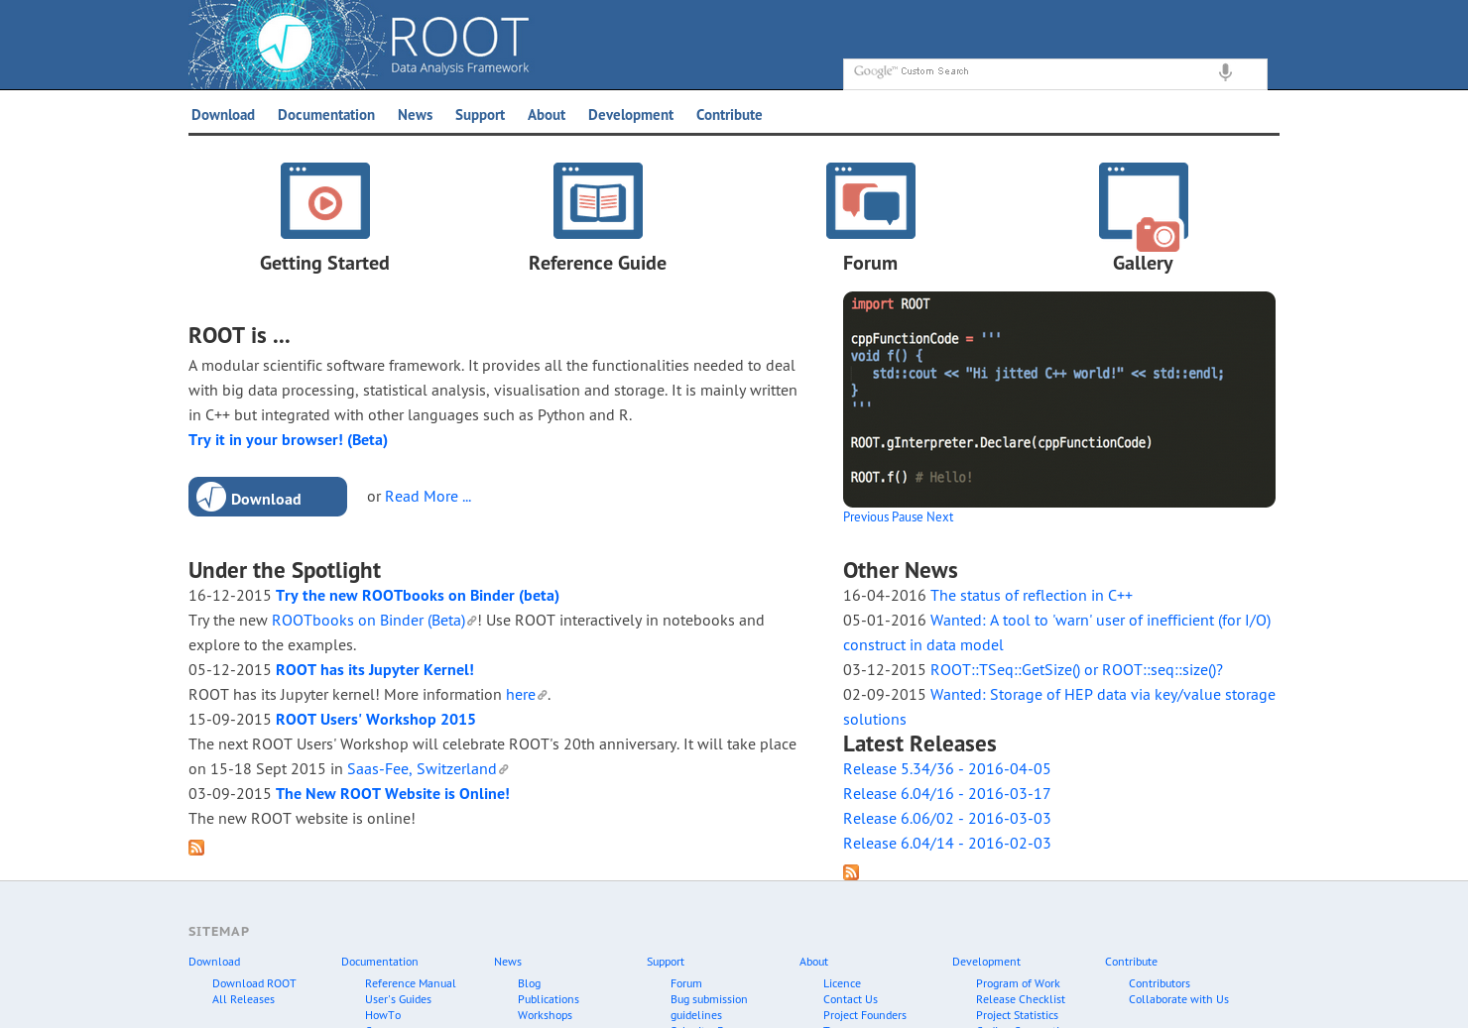
Task: Open Release 5.34/36 - 2016-04-05
Action: click(946, 768)
